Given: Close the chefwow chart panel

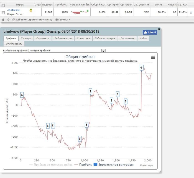Looking at the screenshot, I should tap(159, 29).
